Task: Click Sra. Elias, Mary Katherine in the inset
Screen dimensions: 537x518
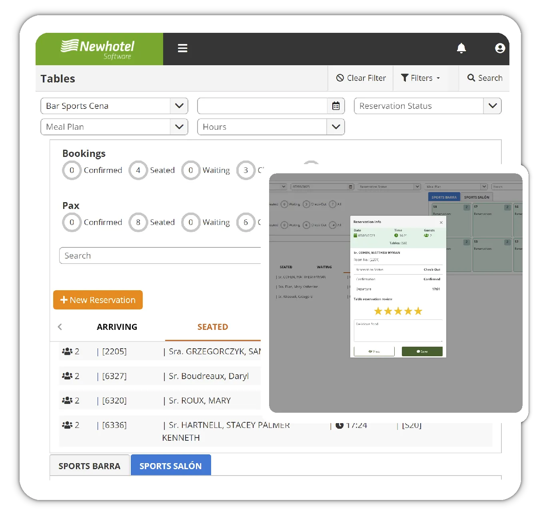Action: coord(298,287)
